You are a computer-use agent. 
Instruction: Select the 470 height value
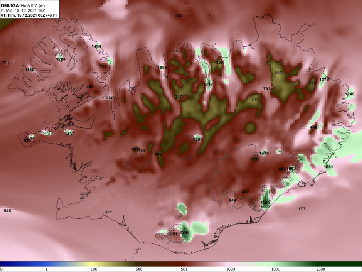point(255,159)
